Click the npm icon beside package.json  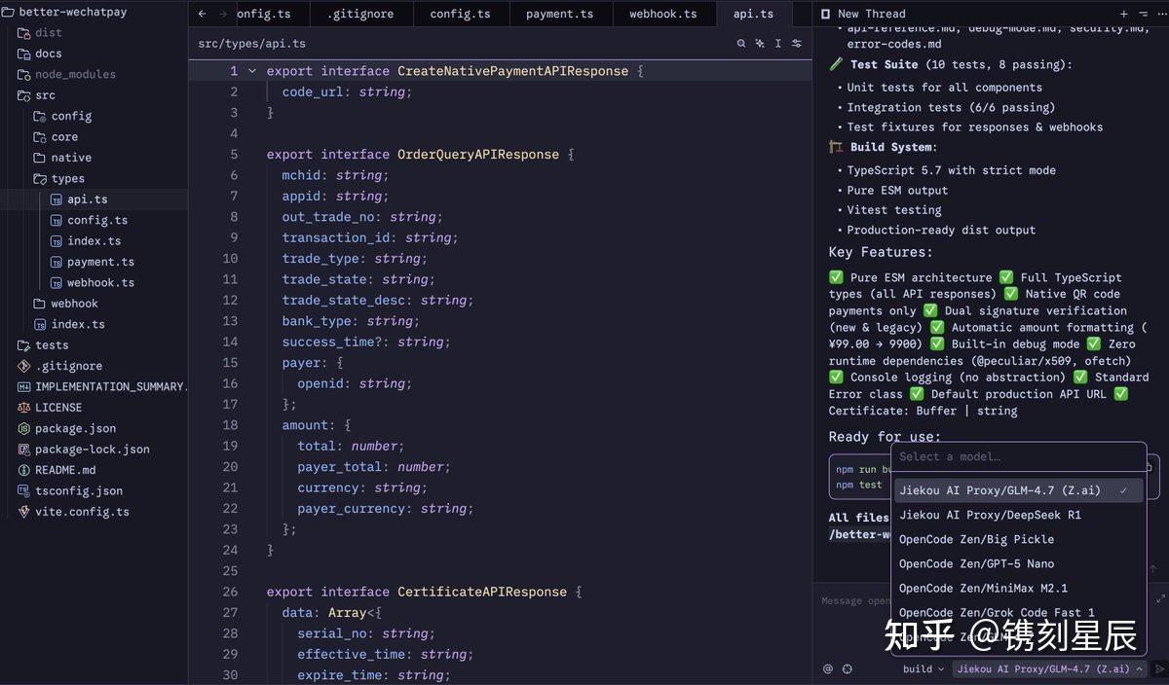(24, 428)
